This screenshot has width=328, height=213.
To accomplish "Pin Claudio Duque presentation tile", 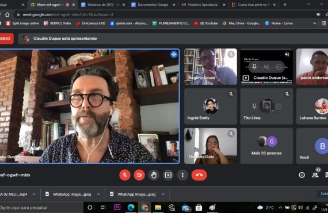I will 254,67.
